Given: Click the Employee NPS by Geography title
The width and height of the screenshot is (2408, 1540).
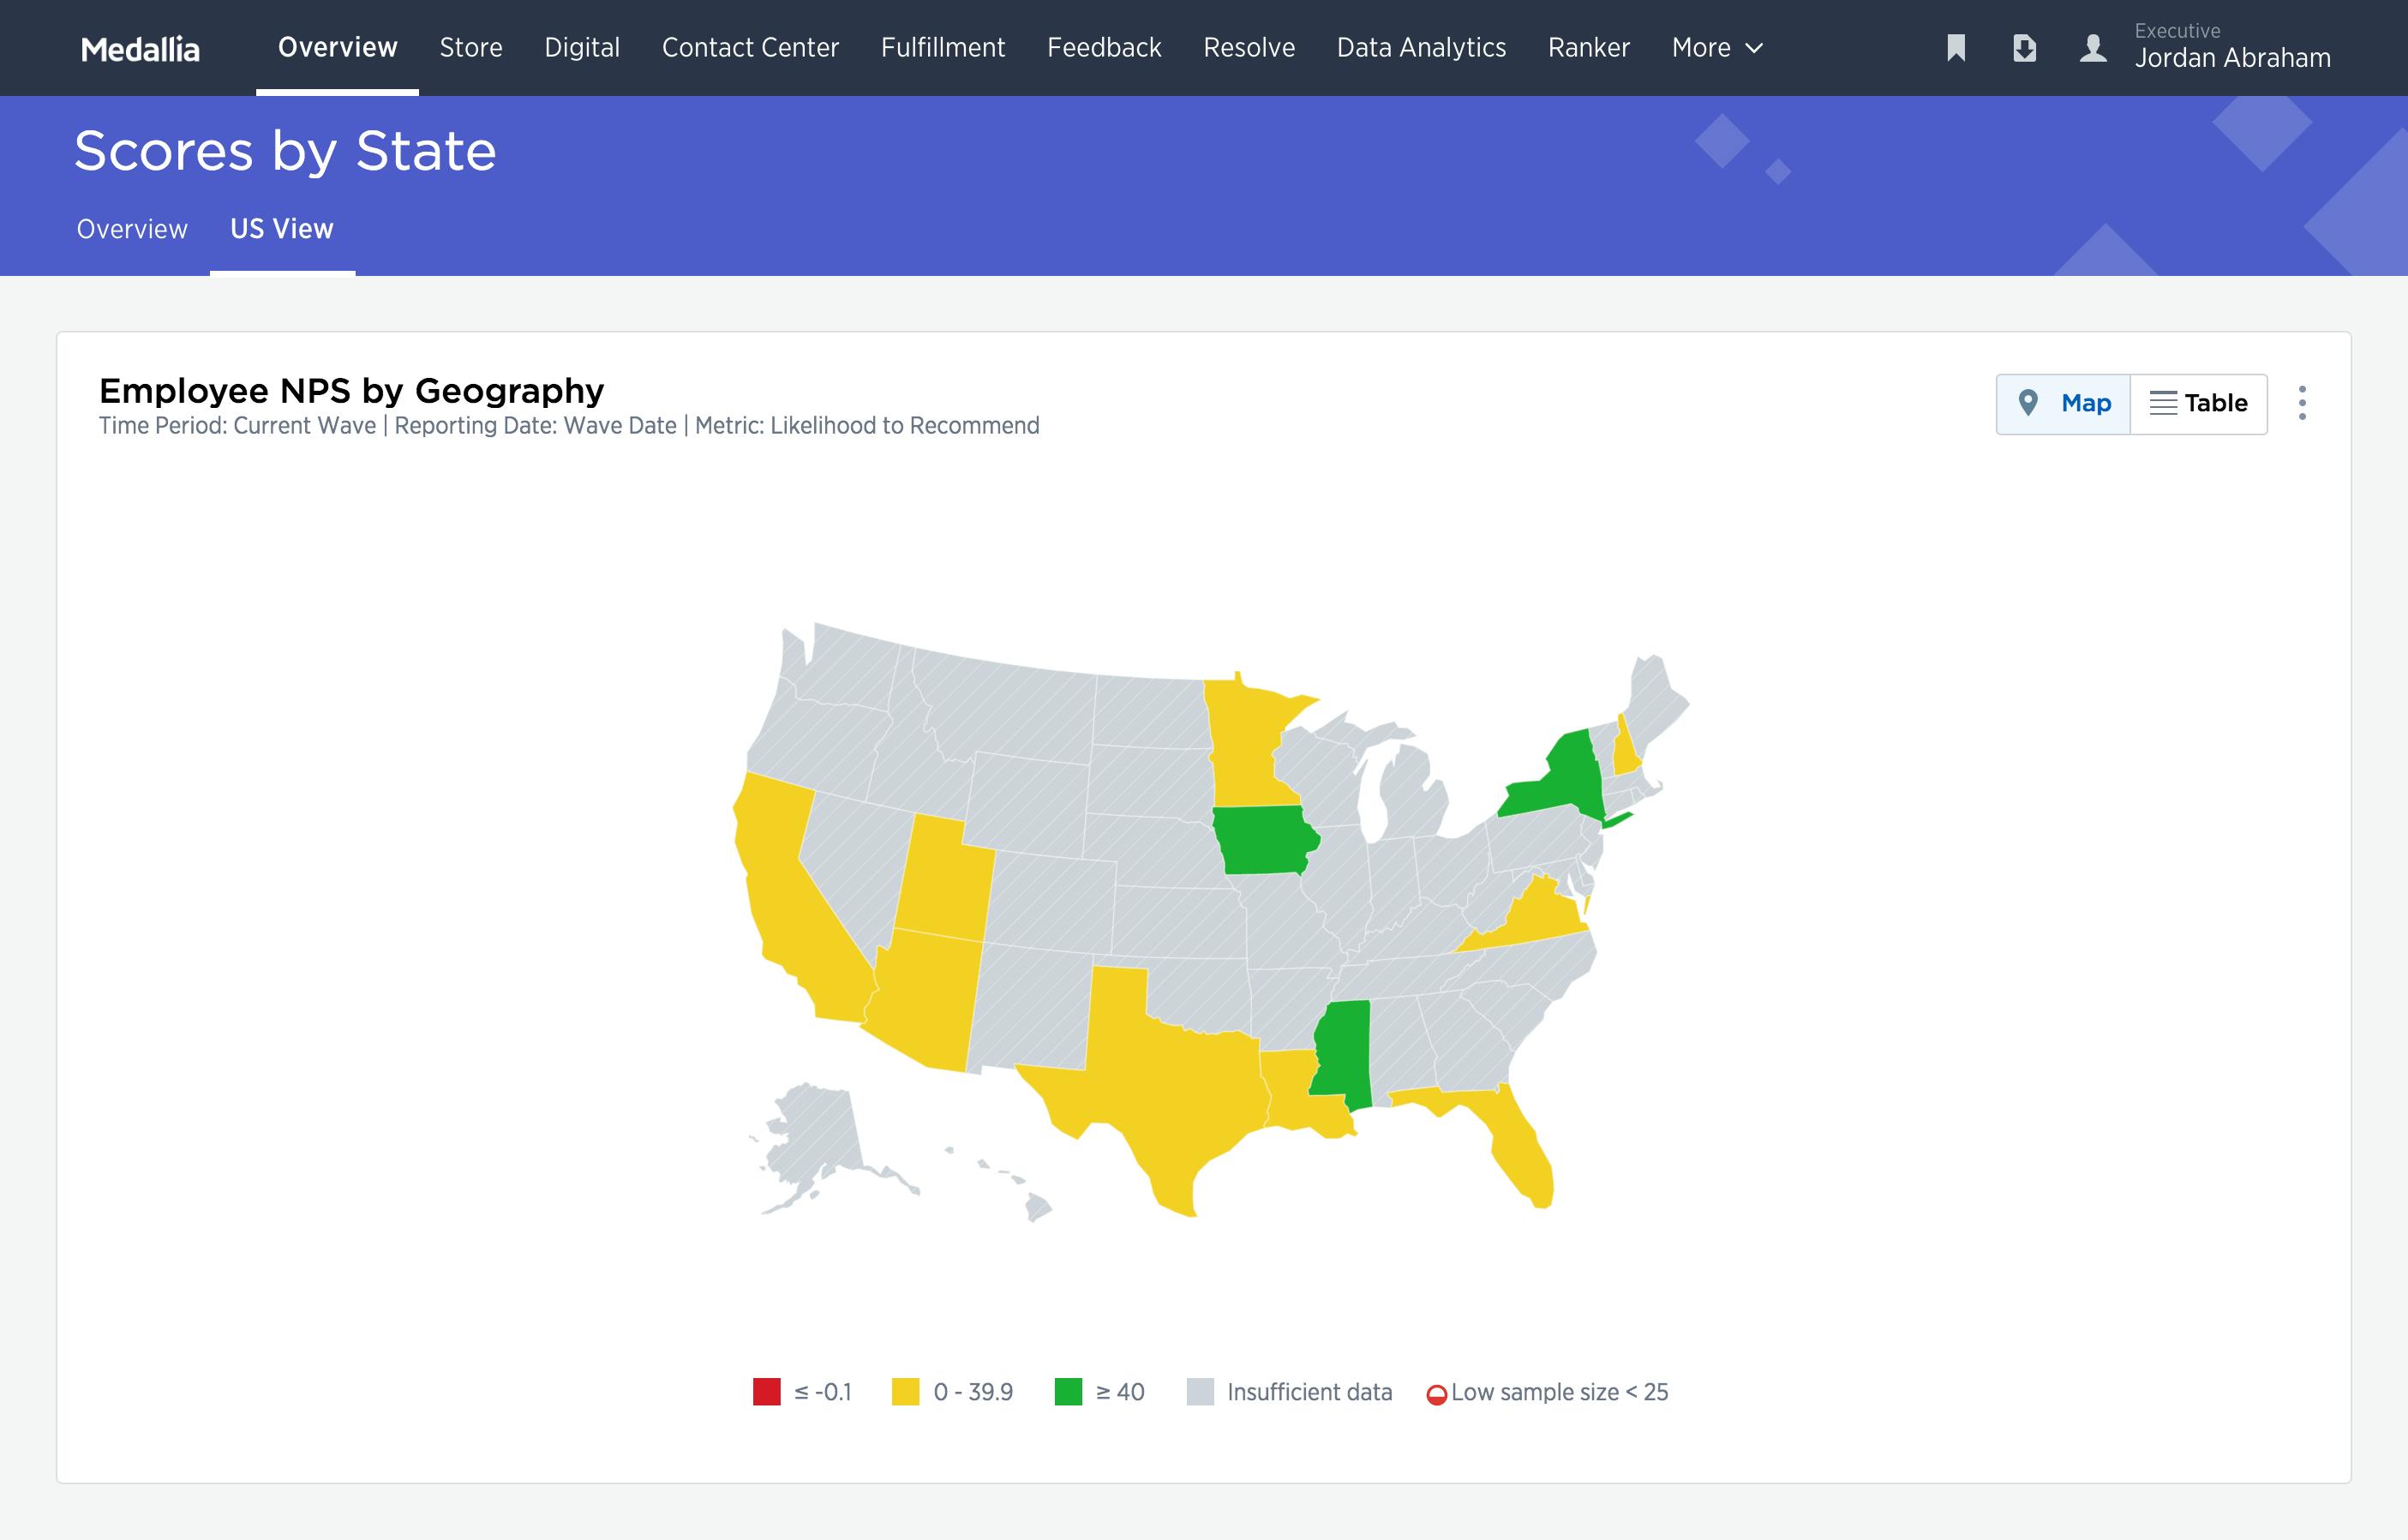Looking at the screenshot, I should 351,391.
